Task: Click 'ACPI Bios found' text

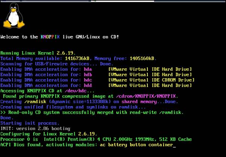Action: 22,145
